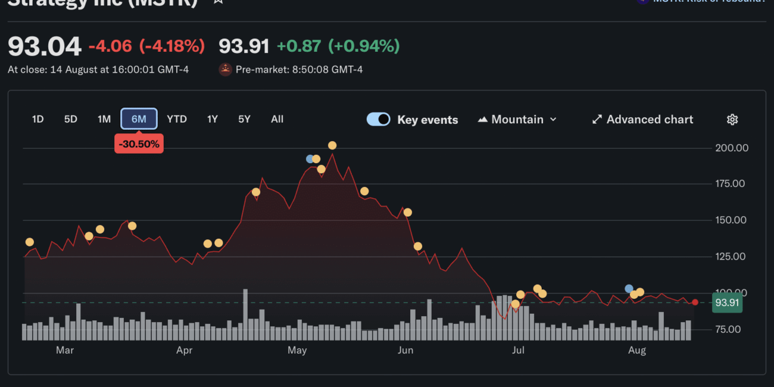Switch chart to YTD range
The height and width of the screenshot is (387, 774).
177,119
